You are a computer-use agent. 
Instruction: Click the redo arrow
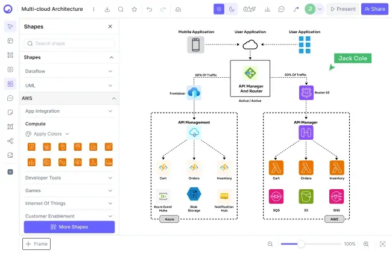[x=163, y=9]
